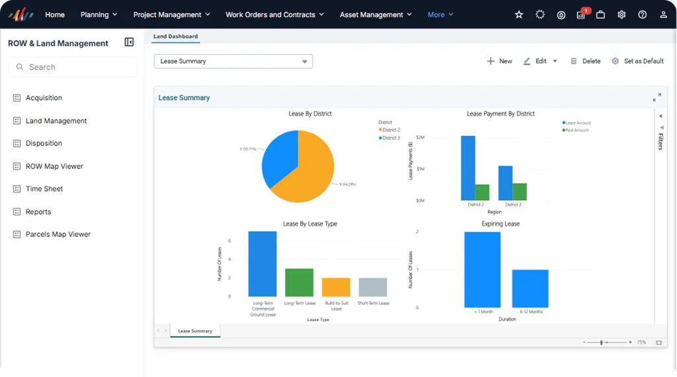
Task: Click the favorites star icon
Action: tap(519, 15)
